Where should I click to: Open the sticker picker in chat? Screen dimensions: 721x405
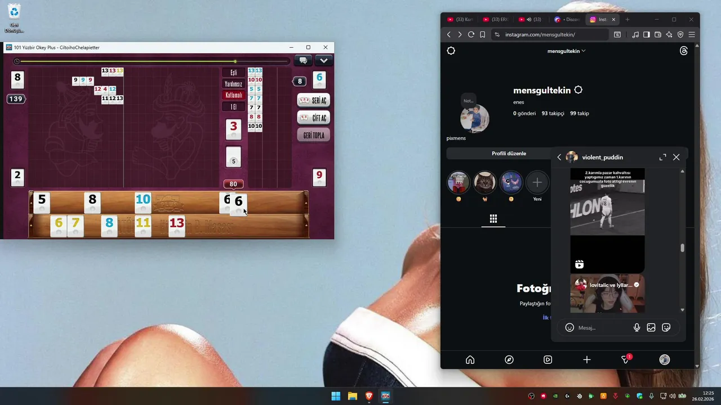pyautogui.click(x=666, y=327)
